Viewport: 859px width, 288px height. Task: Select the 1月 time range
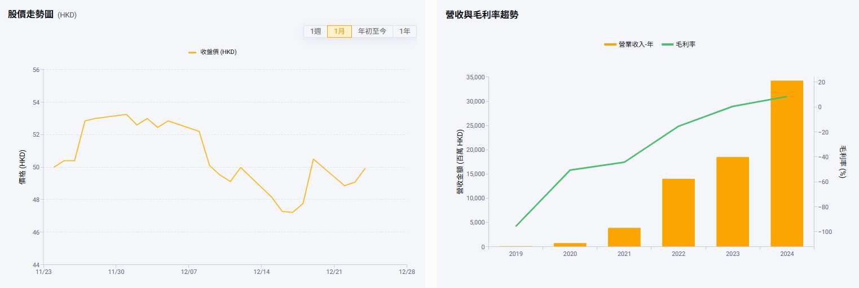340,31
